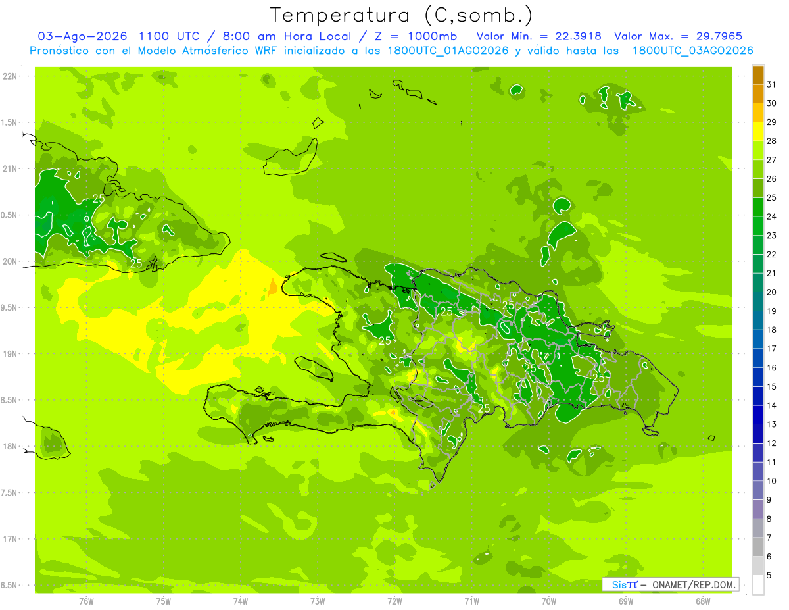Click the colorbar value label 5

click(x=769, y=576)
